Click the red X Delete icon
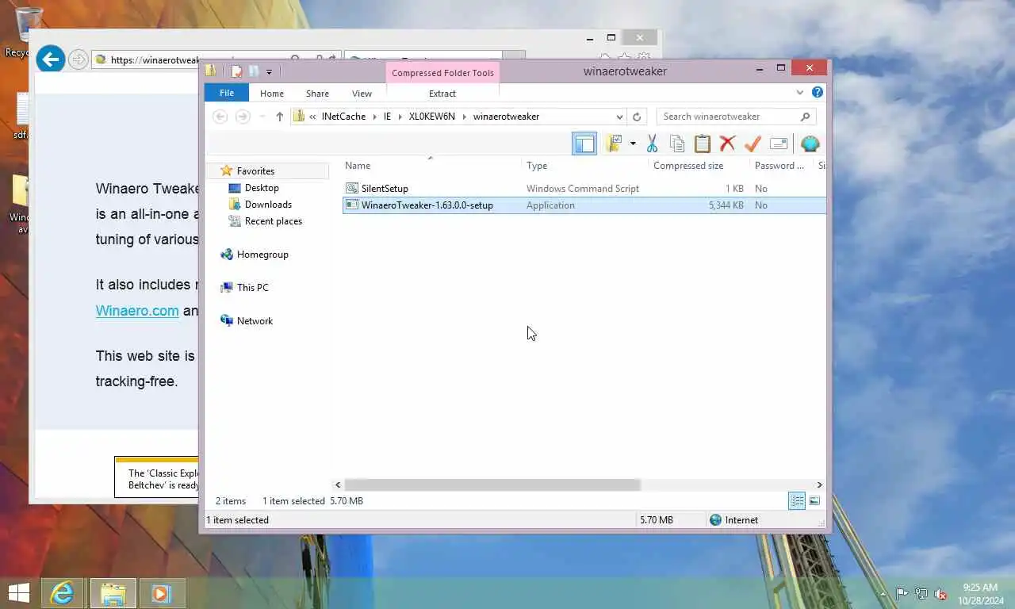1015x609 pixels. click(x=727, y=144)
